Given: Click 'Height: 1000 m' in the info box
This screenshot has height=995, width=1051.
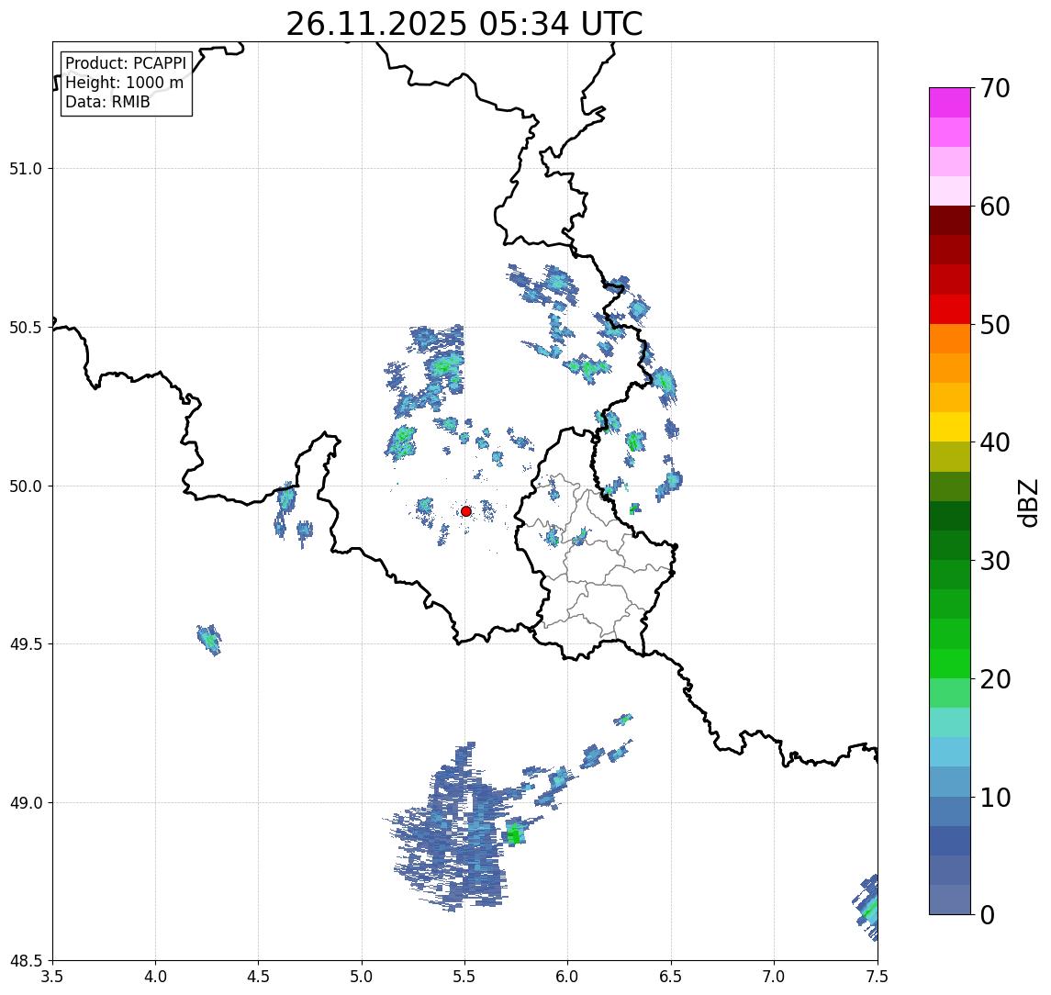Looking at the screenshot, I should point(124,83).
